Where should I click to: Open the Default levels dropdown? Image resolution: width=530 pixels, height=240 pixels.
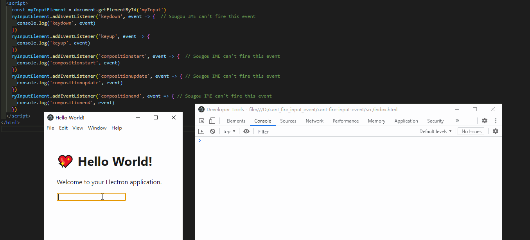pos(435,132)
